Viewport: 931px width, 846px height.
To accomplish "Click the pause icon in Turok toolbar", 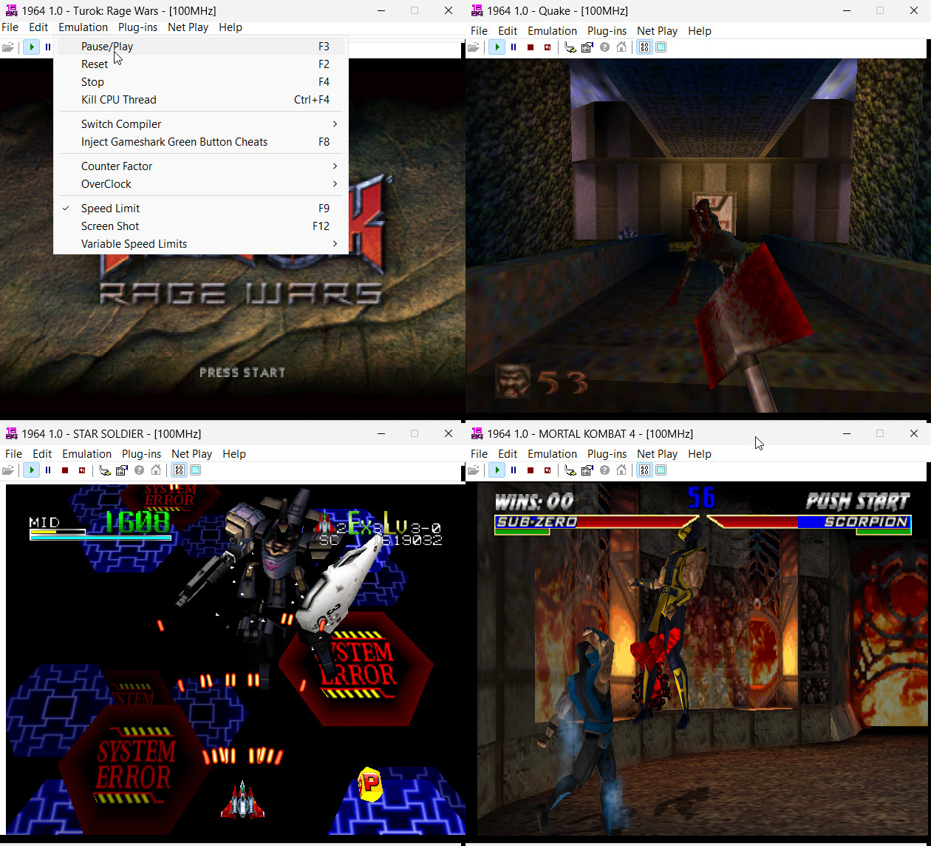I will click(48, 47).
